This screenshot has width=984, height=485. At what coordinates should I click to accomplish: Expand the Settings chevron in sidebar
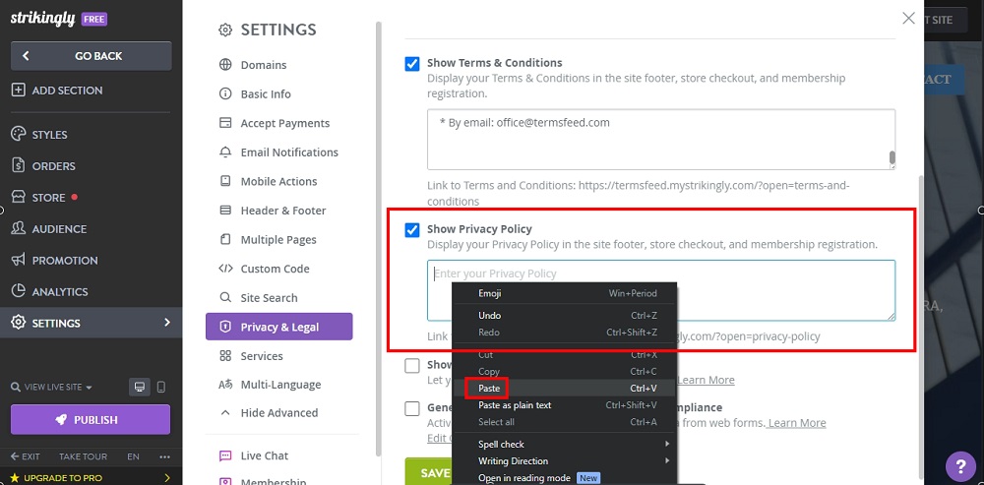point(167,323)
